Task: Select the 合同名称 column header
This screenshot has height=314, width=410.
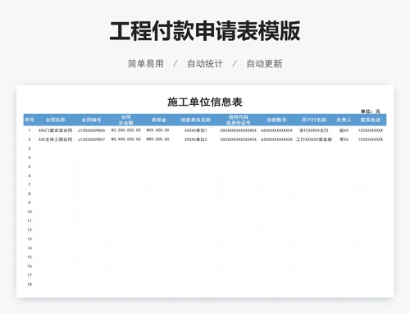Action: coord(55,120)
